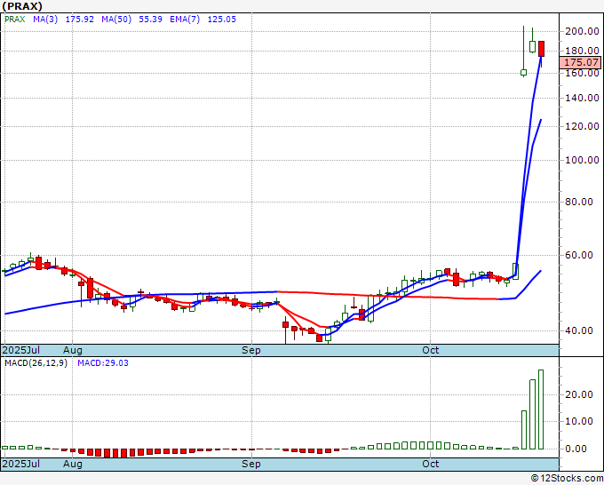Click the current price tag 175.07
The height and width of the screenshot is (485, 604).
coord(581,62)
